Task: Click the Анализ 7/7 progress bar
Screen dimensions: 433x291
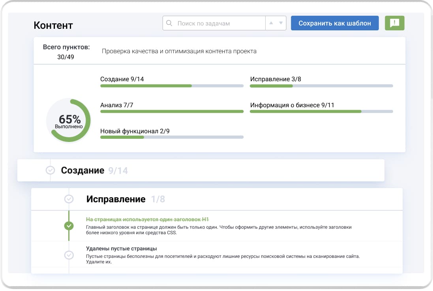Action: tap(172, 112)
